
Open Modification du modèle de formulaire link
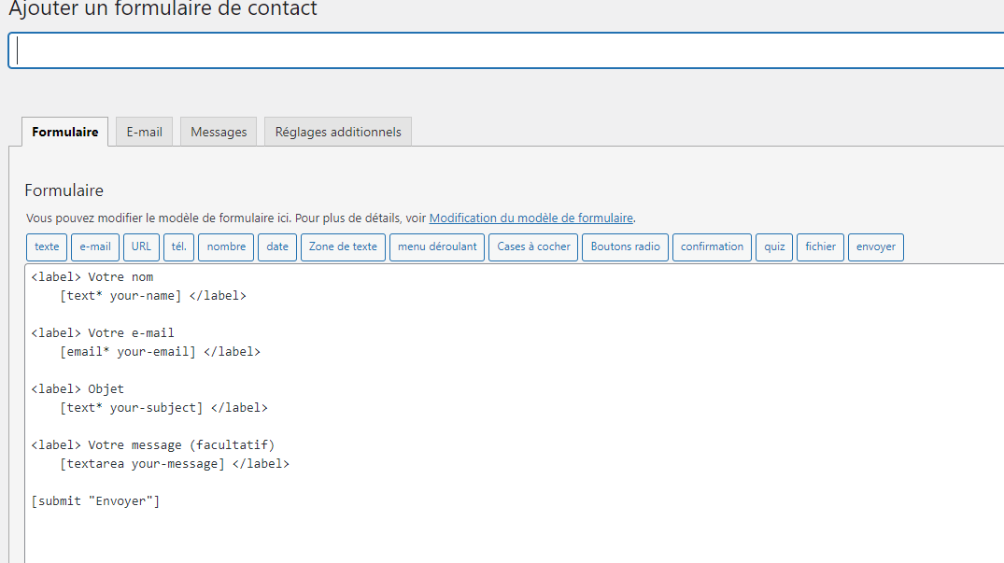click(530, 218)
